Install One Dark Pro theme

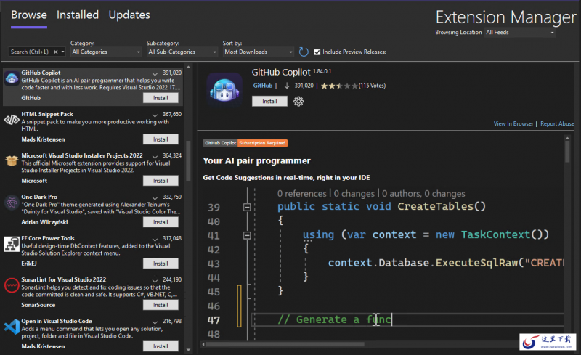pyautogui.click(x=161, y=222)
